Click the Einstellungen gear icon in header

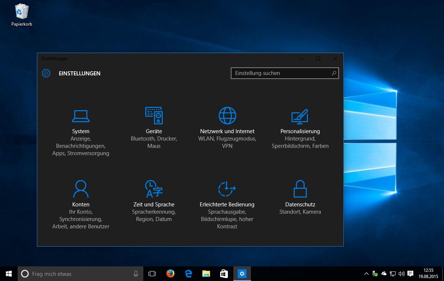pyautogui.click(x=46, y=73)
